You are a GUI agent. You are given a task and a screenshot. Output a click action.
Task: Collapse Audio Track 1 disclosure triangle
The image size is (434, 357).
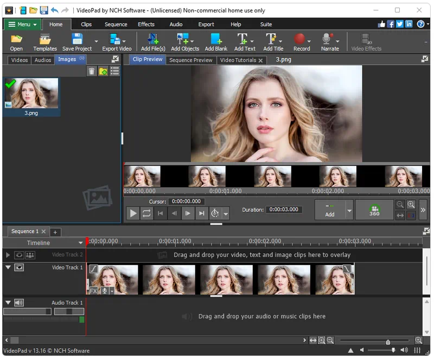coord(8,303)
